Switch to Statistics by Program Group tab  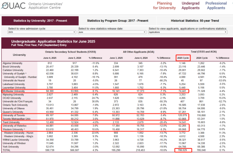[118, 21]
